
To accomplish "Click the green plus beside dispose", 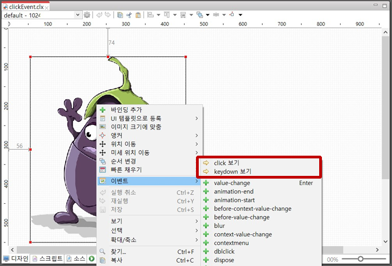I will coord(206,260).
